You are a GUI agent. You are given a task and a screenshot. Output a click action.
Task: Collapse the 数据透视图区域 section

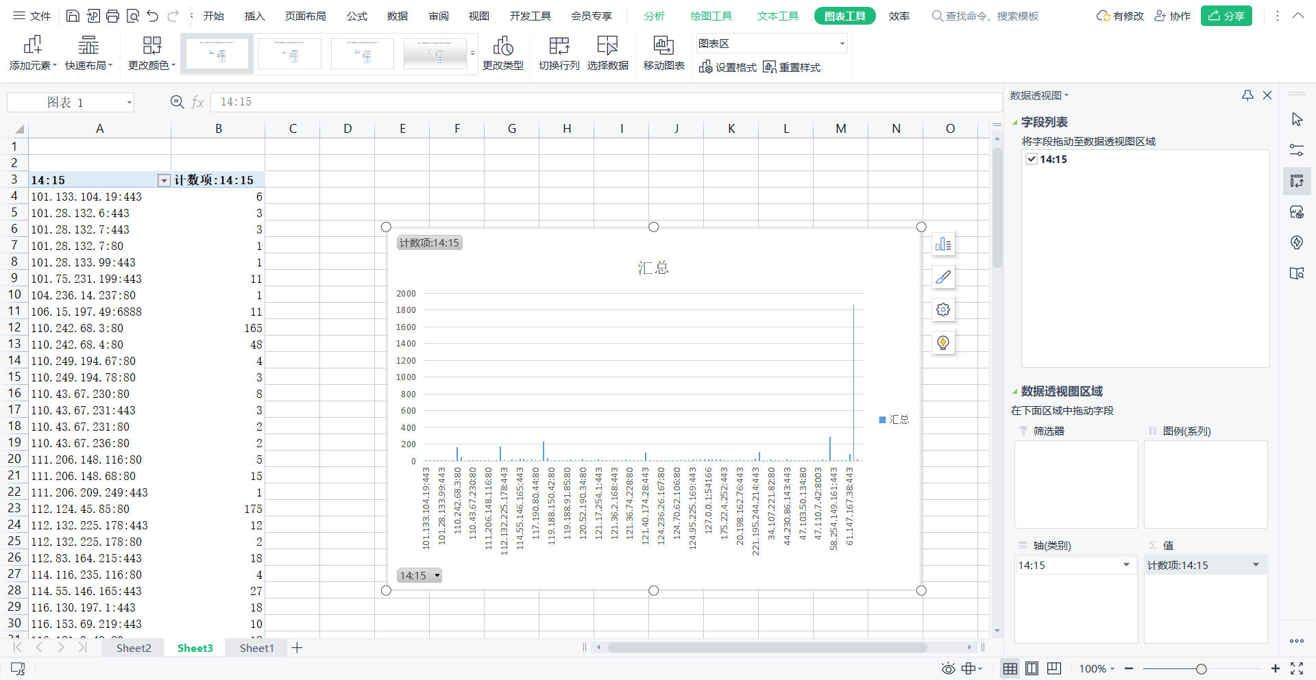1015,392
